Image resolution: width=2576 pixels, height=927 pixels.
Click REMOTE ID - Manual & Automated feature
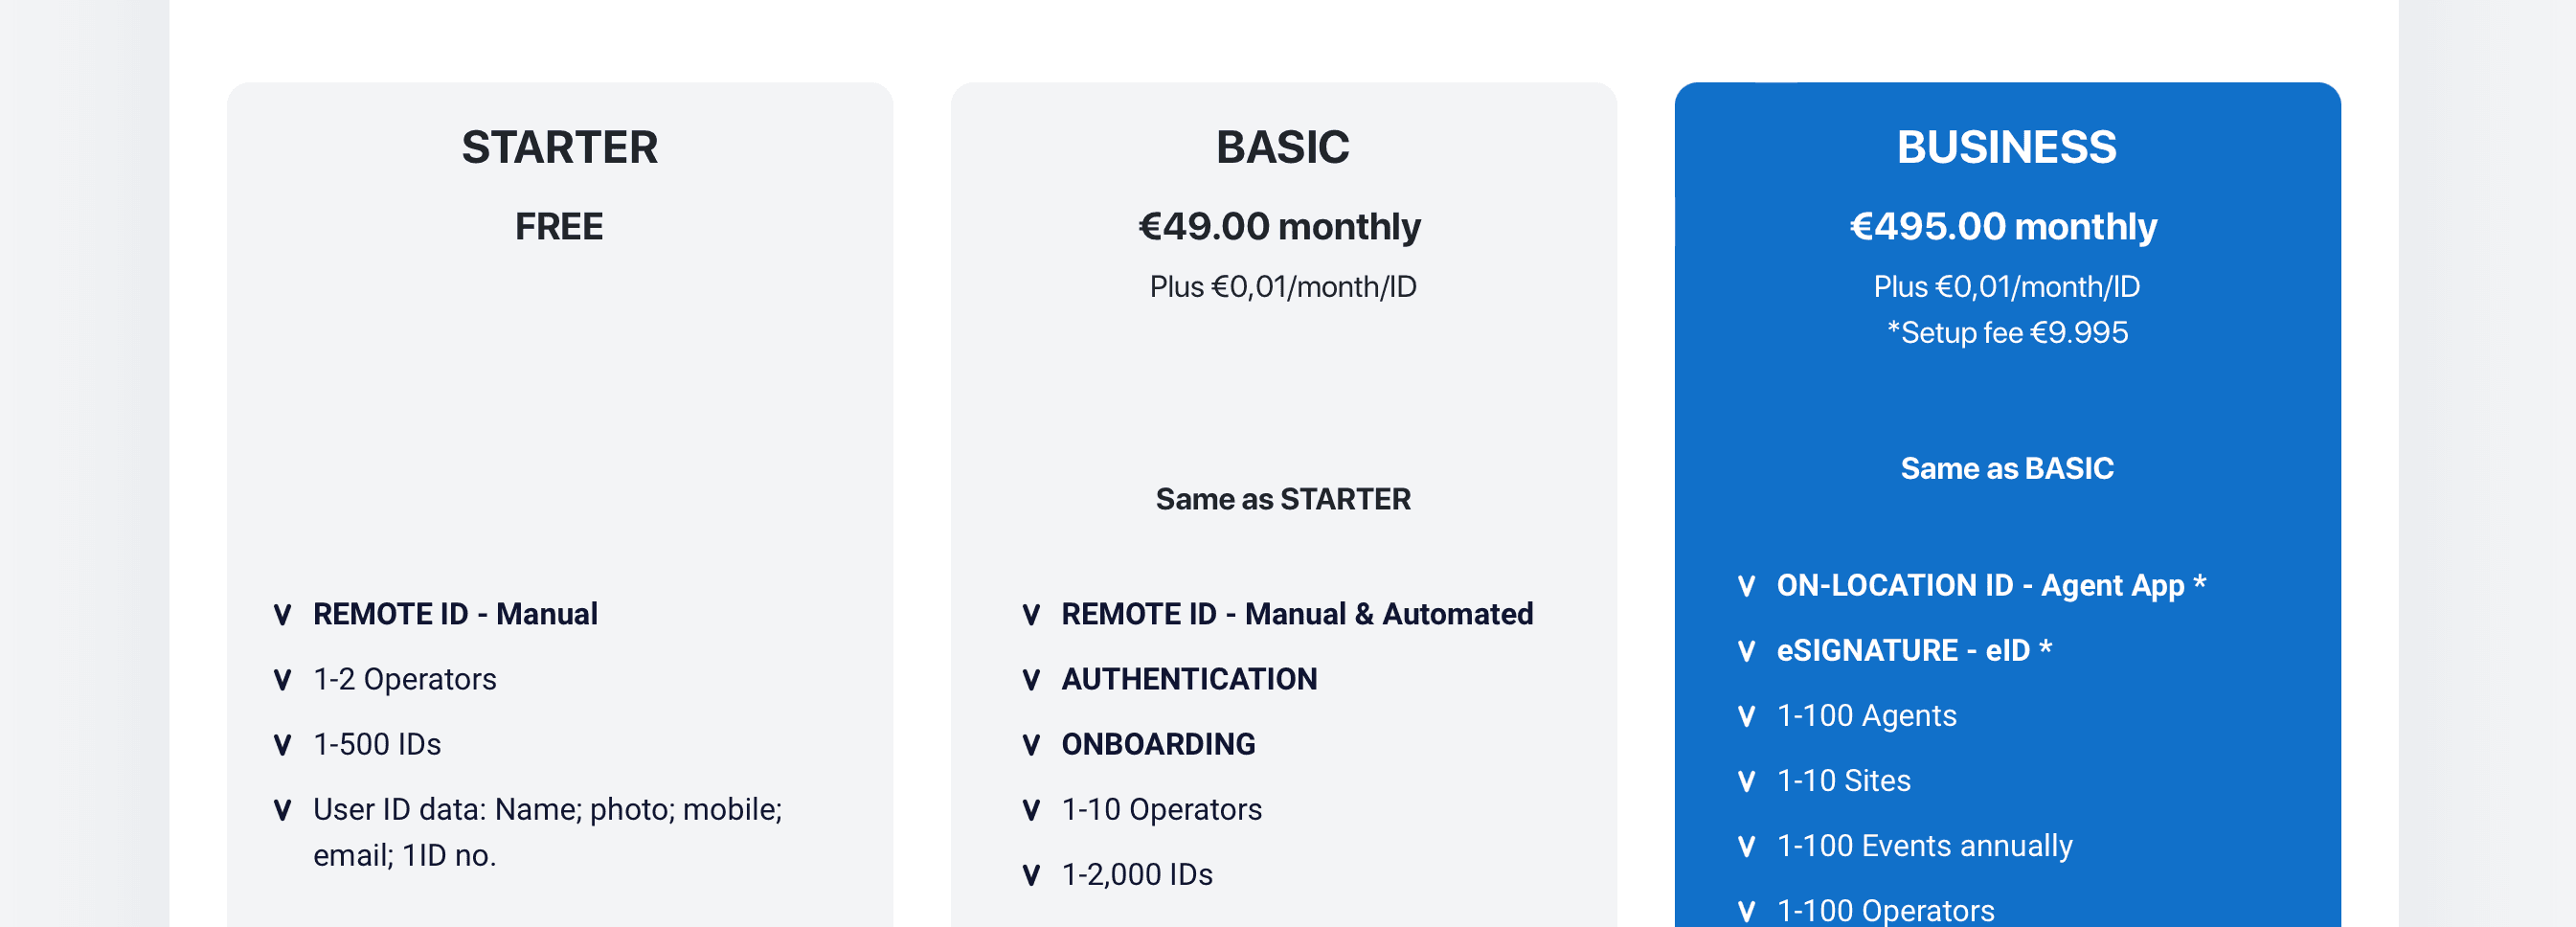(1297, 614)
